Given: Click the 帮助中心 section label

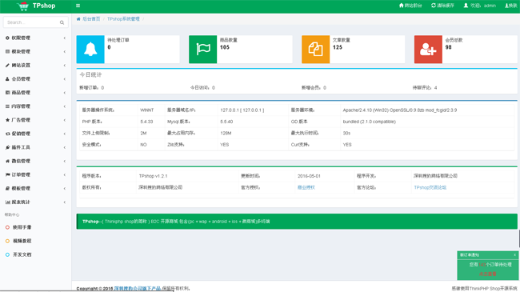Looking at the screenshot, I should click(x=12, y=215).
